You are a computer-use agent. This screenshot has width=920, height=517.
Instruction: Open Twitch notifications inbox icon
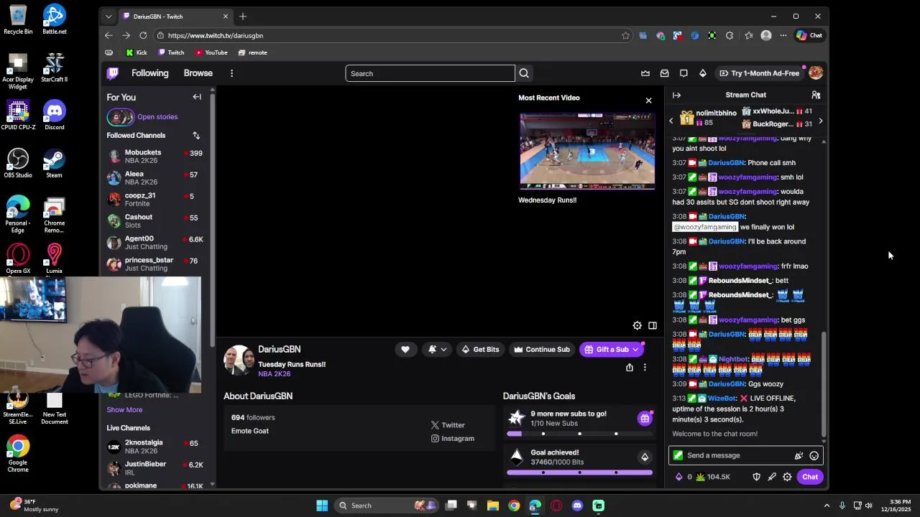tap(665, 73)
